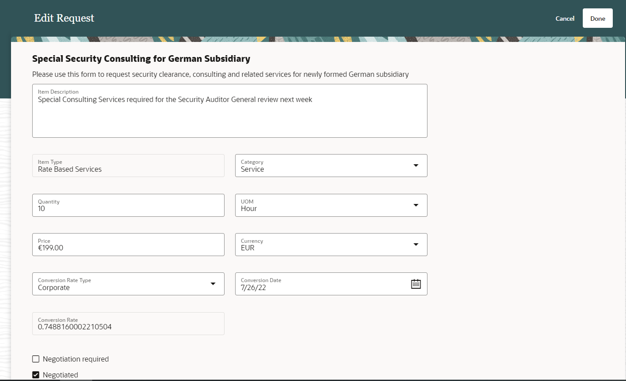Open the Conversion Rate Type dropdown arrow
The width and height of the screenshot is (626, 381).
(213, 284)
